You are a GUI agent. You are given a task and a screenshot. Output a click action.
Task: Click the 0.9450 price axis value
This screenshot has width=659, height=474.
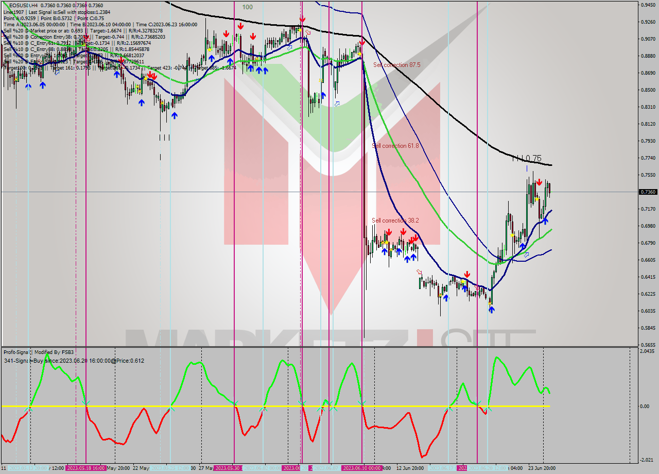[648, 5]
